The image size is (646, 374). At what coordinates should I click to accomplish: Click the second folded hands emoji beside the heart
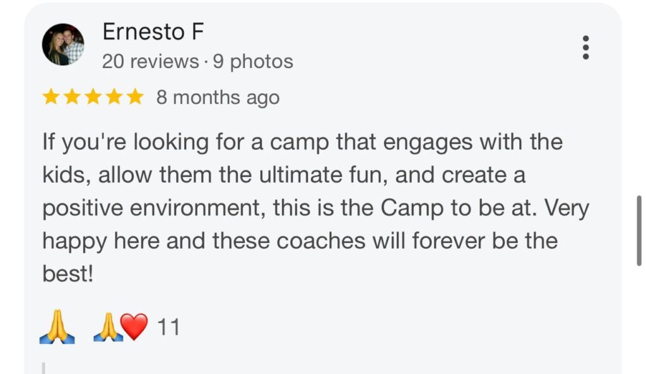click(107, 328)
